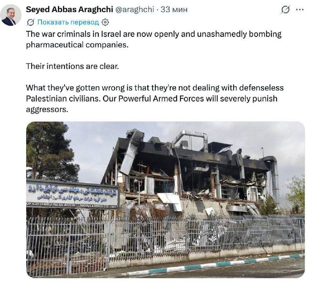Open Seyed Abbas Araghchi's profile avatar
The height and width of the screenshot is (284, 313).
click(11, 15)
